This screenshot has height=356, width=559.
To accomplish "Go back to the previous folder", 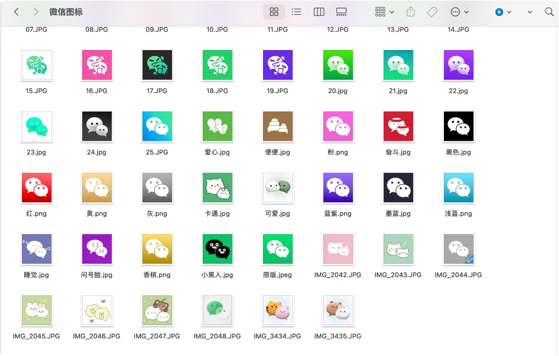I will point(16,12).
